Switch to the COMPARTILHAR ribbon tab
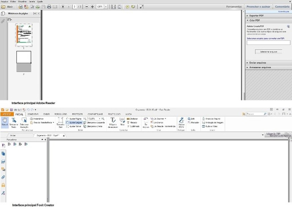The height and width of the screenshot is (210, 292). (95, 114)
